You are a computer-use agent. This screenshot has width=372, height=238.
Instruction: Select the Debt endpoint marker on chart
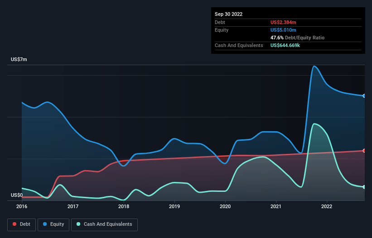pyautogui.click(x=364, y=151)
